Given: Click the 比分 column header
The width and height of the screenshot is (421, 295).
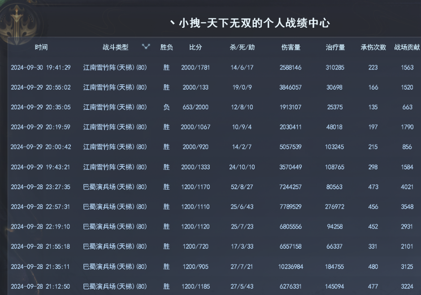Looking at the screenshot, I should [x=195, y=47].
